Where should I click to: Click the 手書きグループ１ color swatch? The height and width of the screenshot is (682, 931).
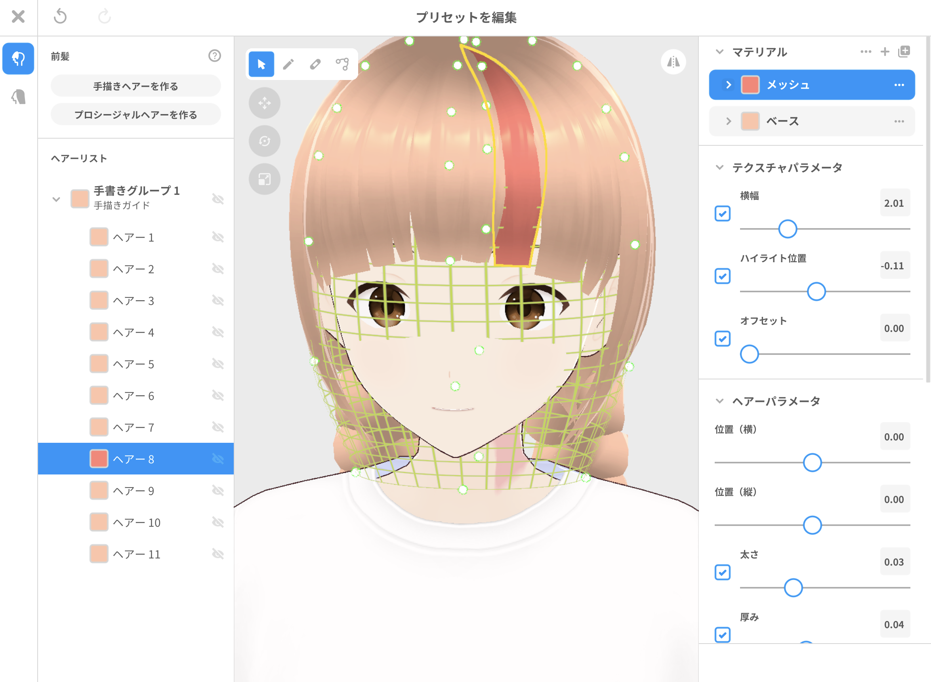80,199
